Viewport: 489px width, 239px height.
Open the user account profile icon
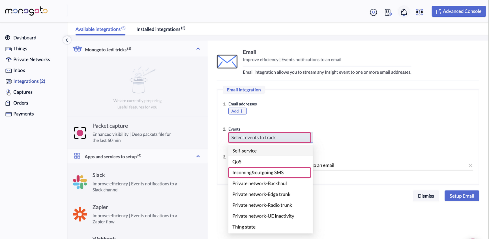(x=373, y=12)
